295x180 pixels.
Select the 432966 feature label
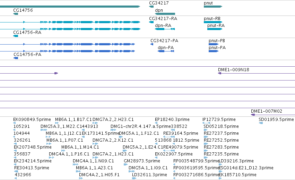point(23,175)
